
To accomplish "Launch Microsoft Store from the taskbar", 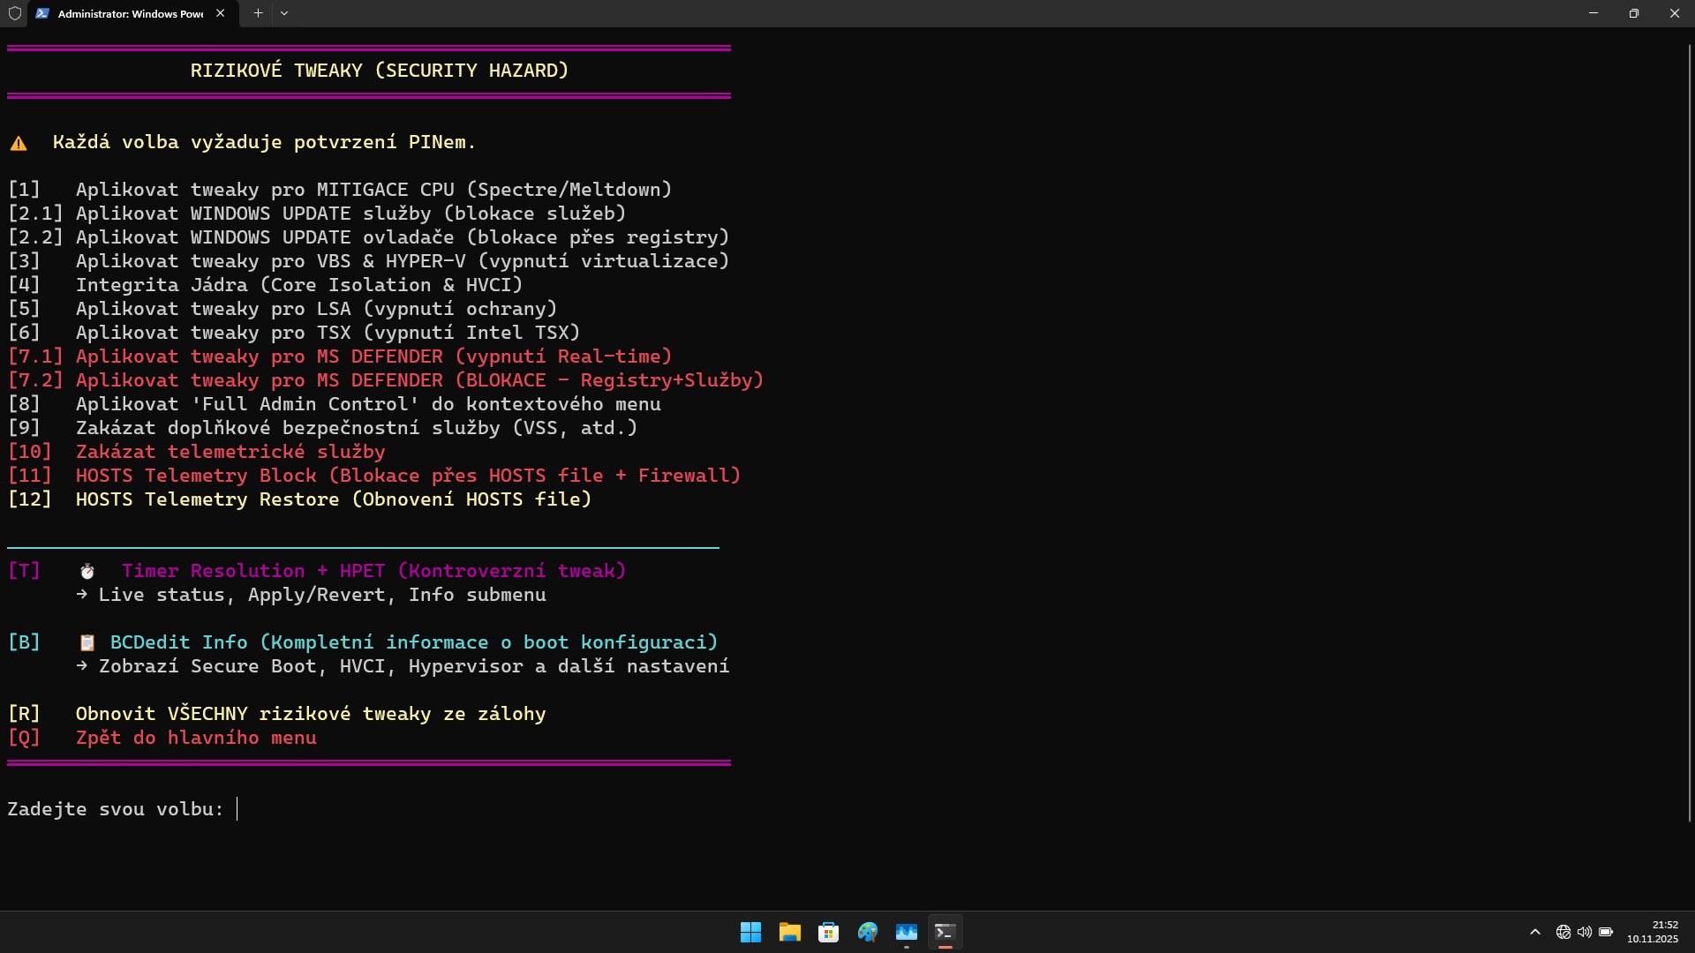I will (828, 932).
